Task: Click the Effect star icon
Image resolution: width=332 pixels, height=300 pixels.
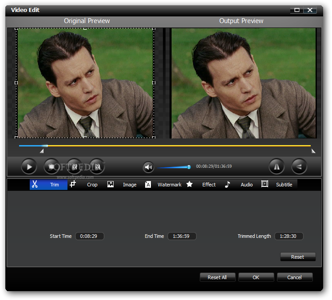Action: click(x=190, y=184)
